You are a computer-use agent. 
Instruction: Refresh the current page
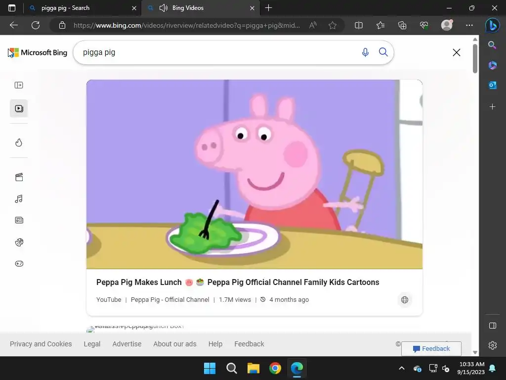(x=36, y=25)
